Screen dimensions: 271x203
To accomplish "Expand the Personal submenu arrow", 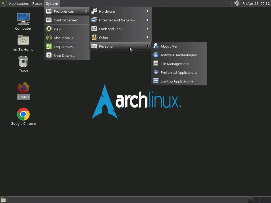I will (148, 46).
